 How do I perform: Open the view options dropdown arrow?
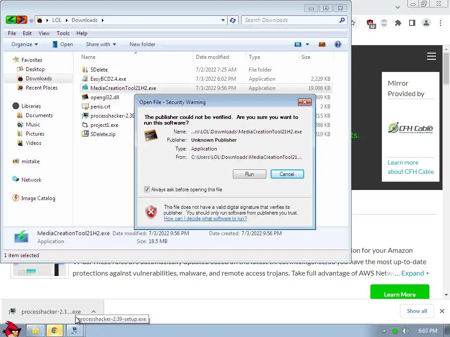pos(307,44)
